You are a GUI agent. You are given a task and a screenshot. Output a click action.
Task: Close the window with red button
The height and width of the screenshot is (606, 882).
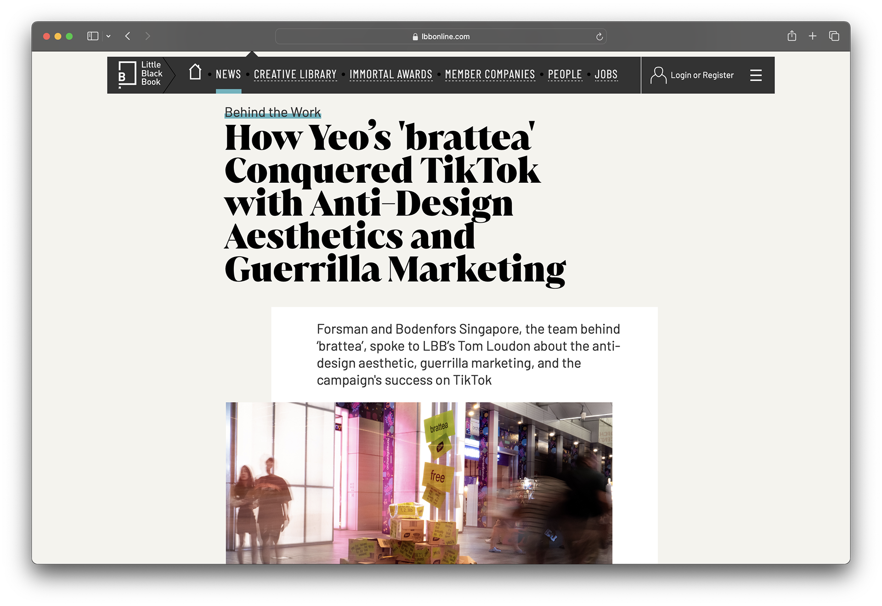click(x=46, y=36)
